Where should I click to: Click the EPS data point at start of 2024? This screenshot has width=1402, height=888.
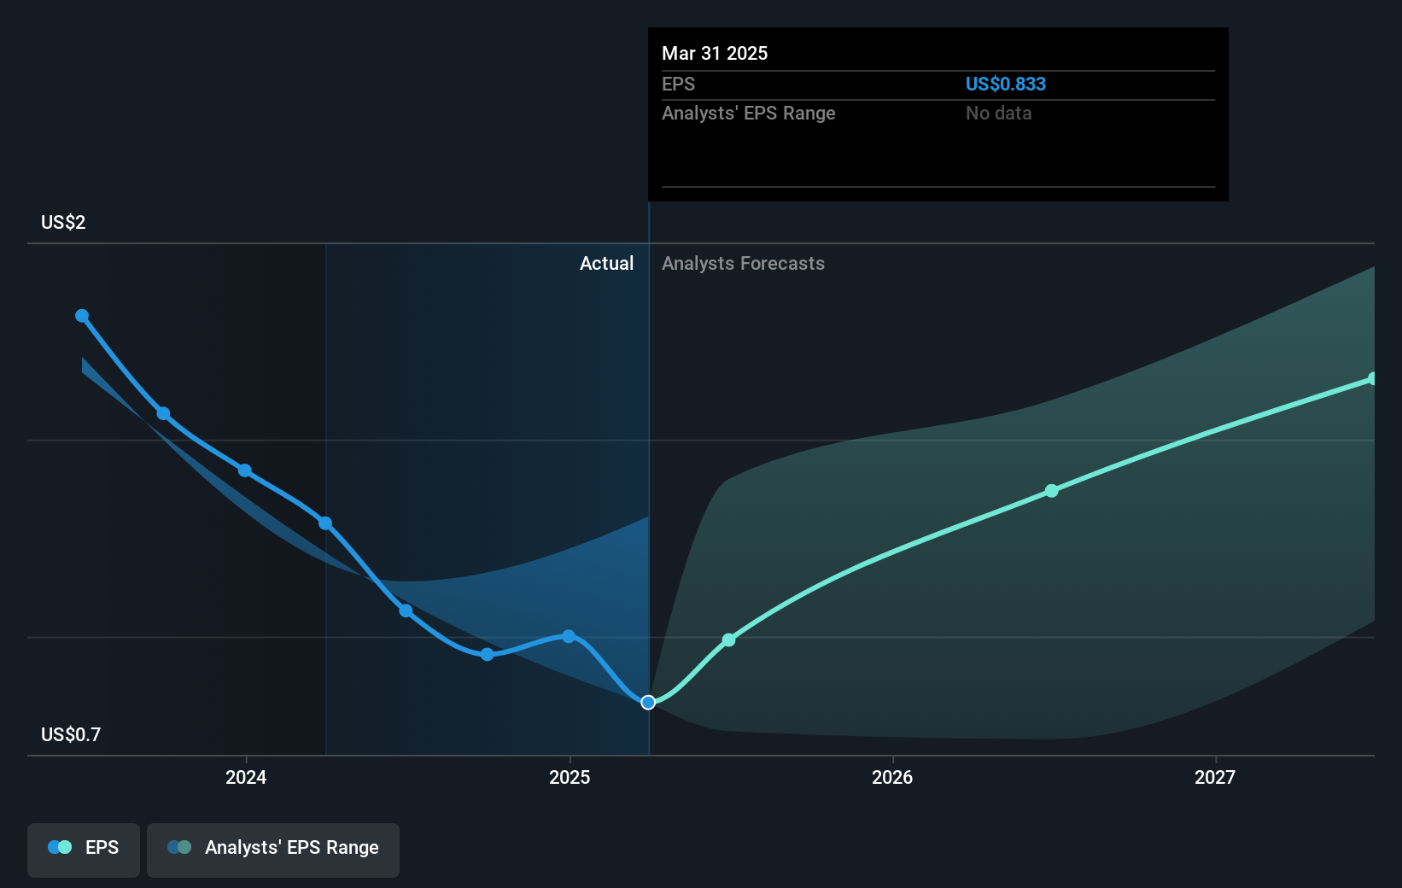(245, 470)
